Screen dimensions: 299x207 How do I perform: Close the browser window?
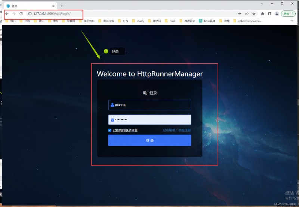point(292,4)
